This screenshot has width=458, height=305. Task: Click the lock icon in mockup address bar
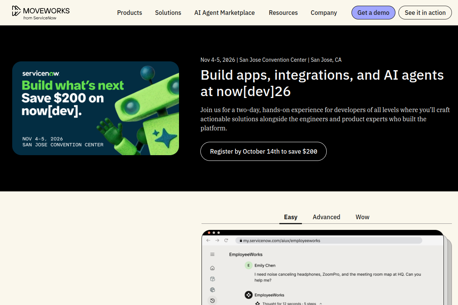coord(241,241)
